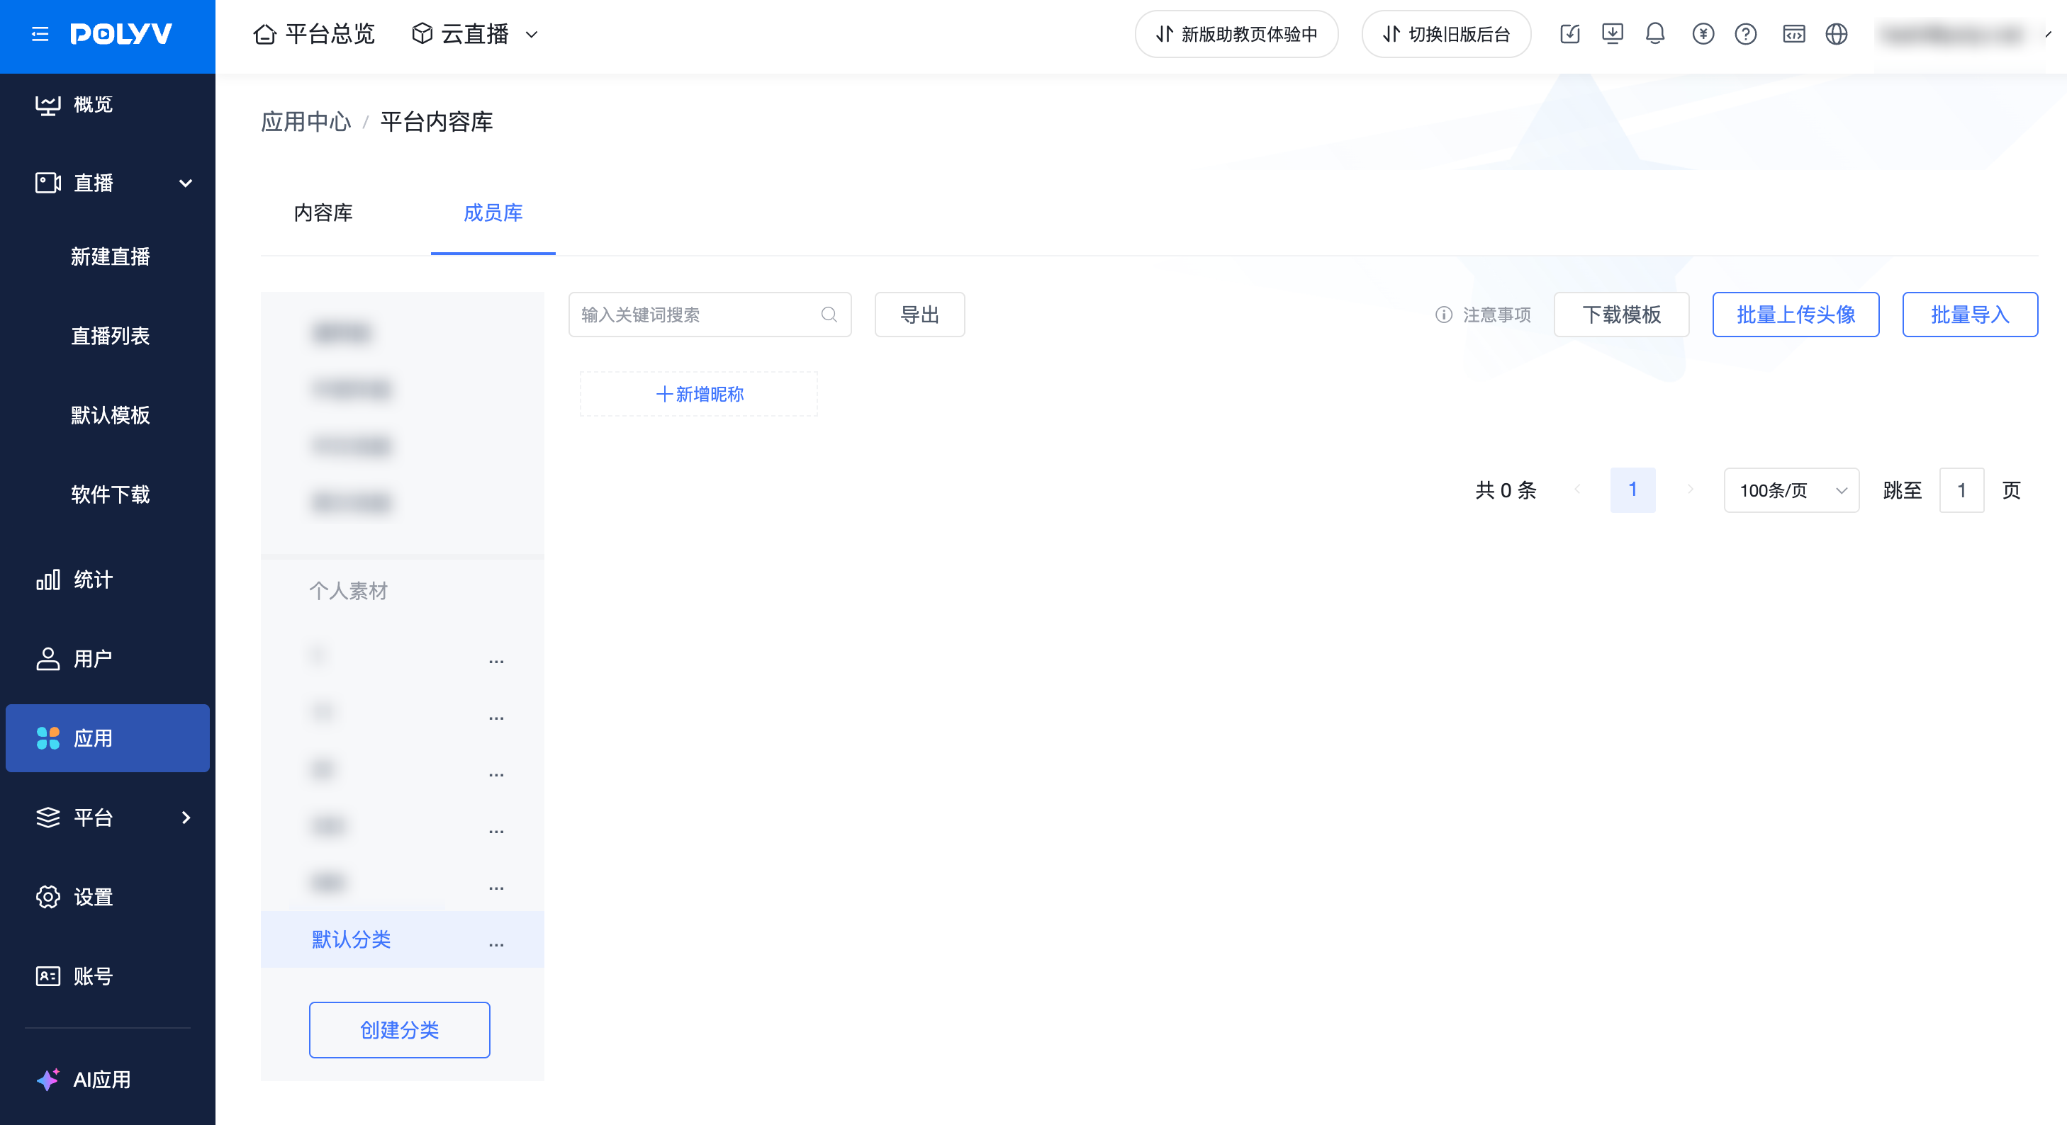This screenshot has height=1125, width=2067.
Task: Open the help question-mark icon
Action: (1745, 34)
